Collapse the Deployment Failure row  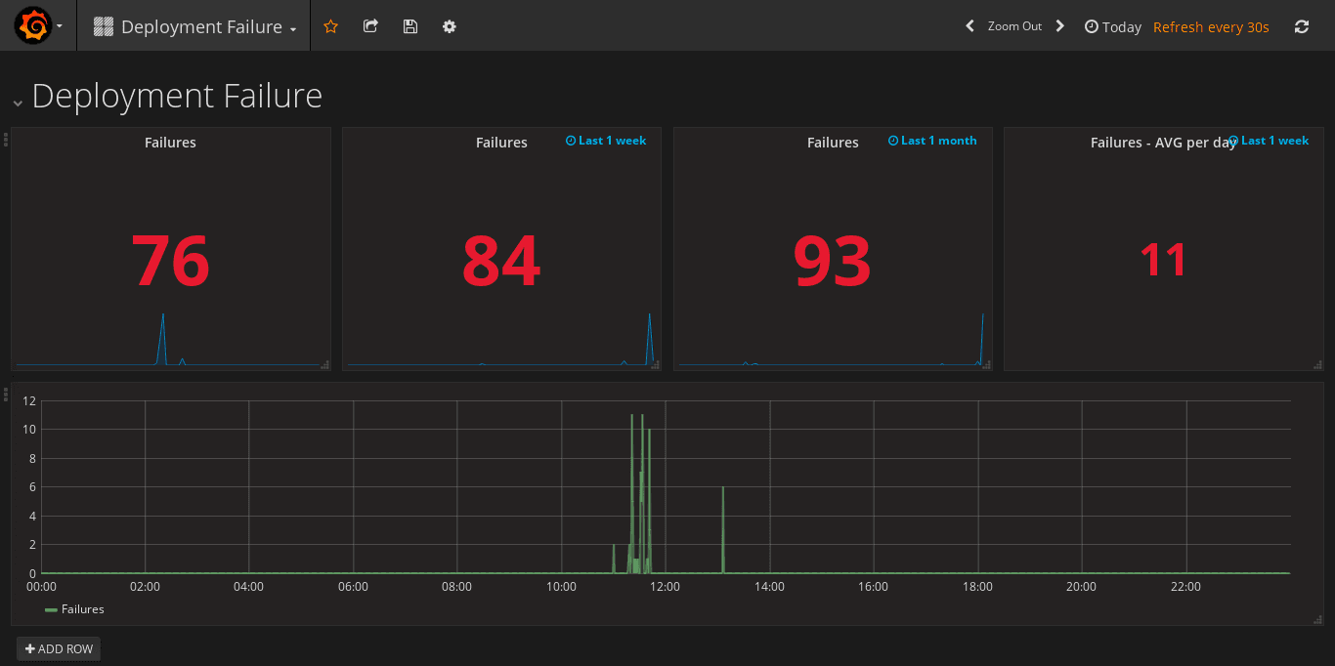[17, 102]
